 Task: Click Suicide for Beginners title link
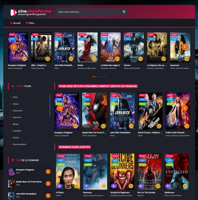click(x=120, y=192)
